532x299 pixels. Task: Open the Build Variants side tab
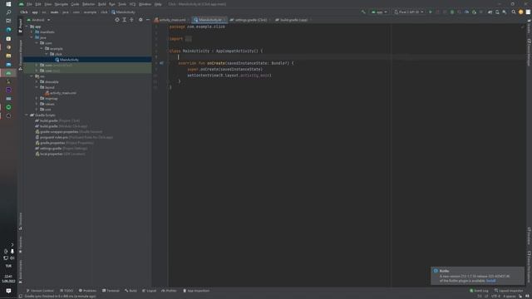(20, 272)
